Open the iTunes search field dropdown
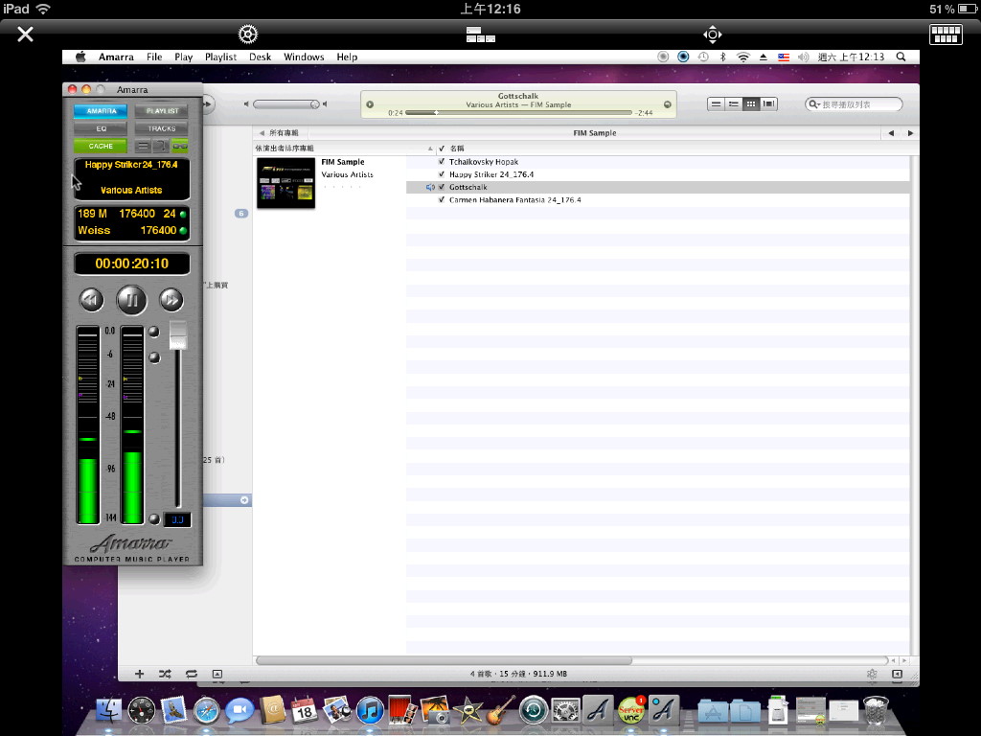Screen dimensions: 981x736 (x=814, y=104)
